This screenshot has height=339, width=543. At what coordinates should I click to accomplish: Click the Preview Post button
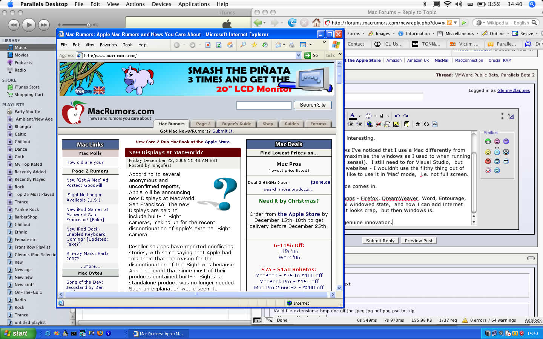[x=419, y=241]
